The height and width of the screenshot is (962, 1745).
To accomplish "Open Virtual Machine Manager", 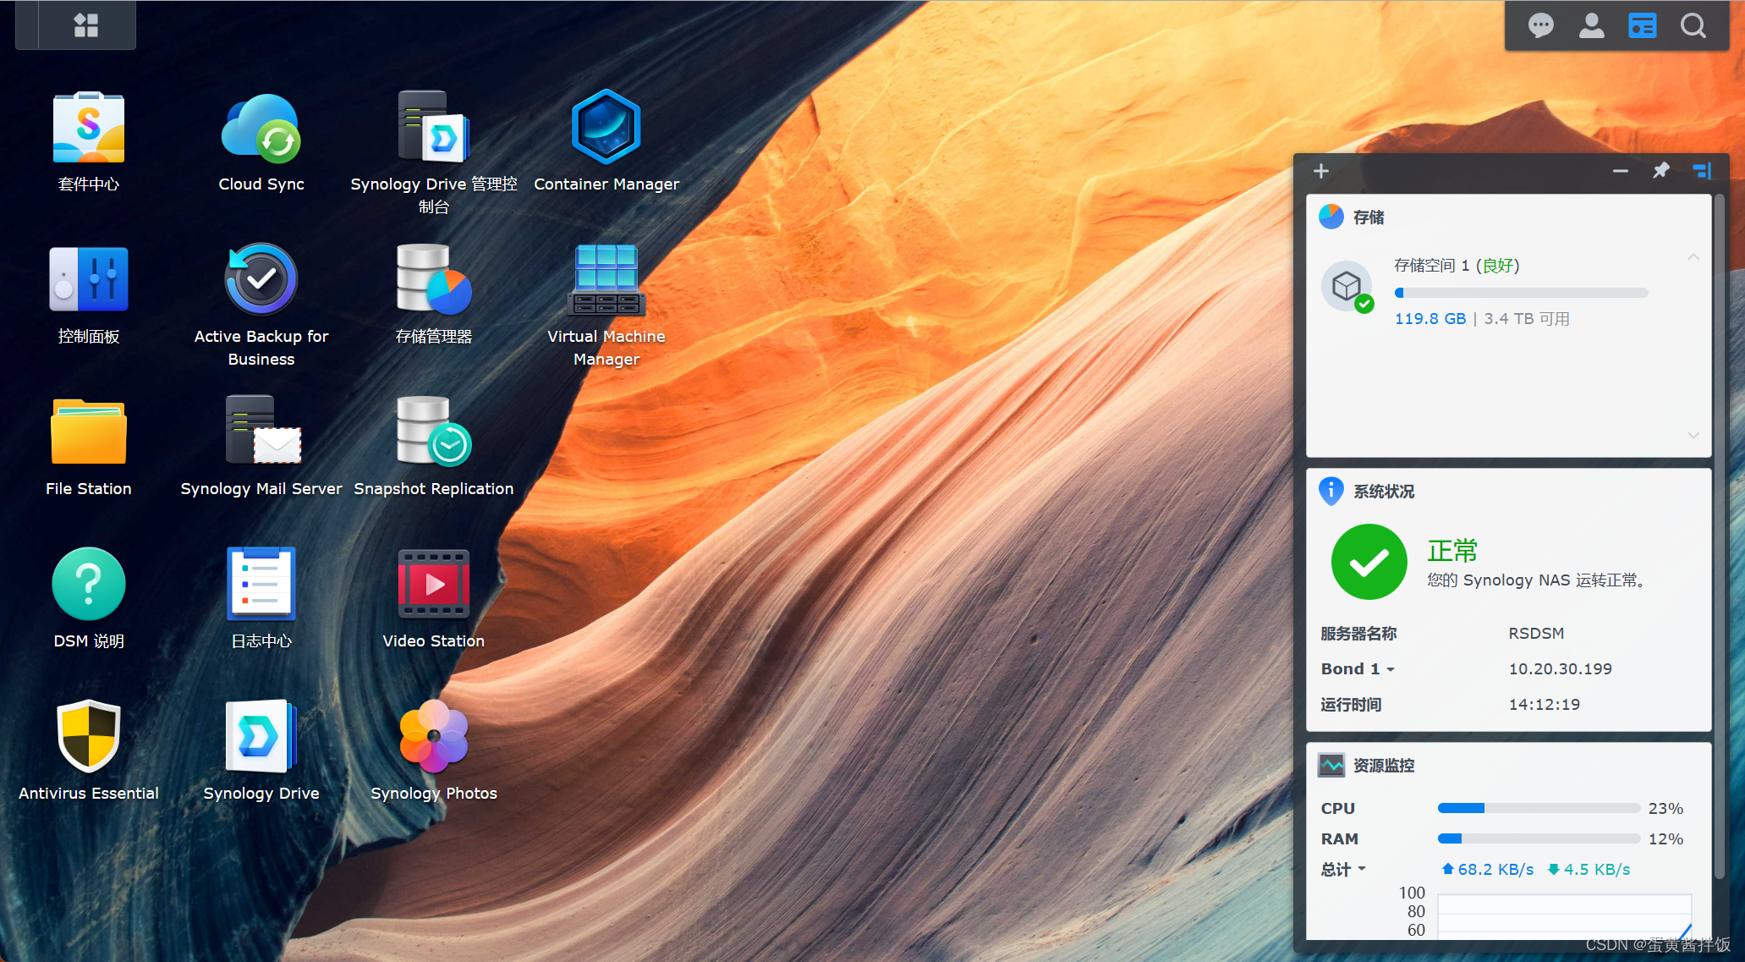I will [x=606, y=281].
